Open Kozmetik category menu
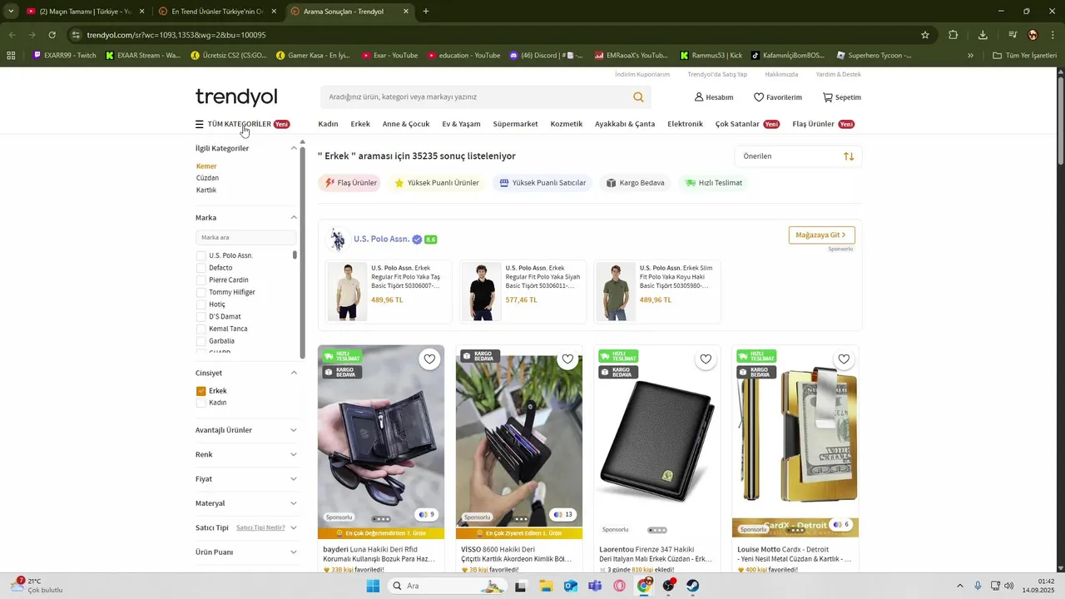 (567, 124)
